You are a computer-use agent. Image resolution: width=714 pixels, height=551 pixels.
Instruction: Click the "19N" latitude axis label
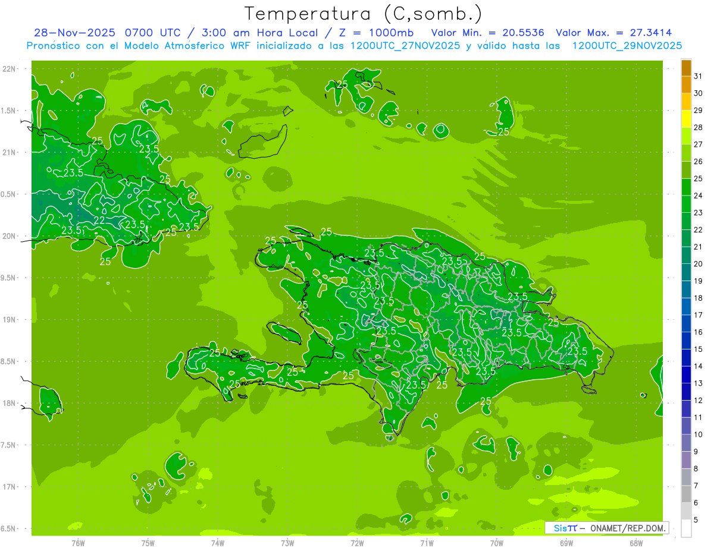(9, 320)
